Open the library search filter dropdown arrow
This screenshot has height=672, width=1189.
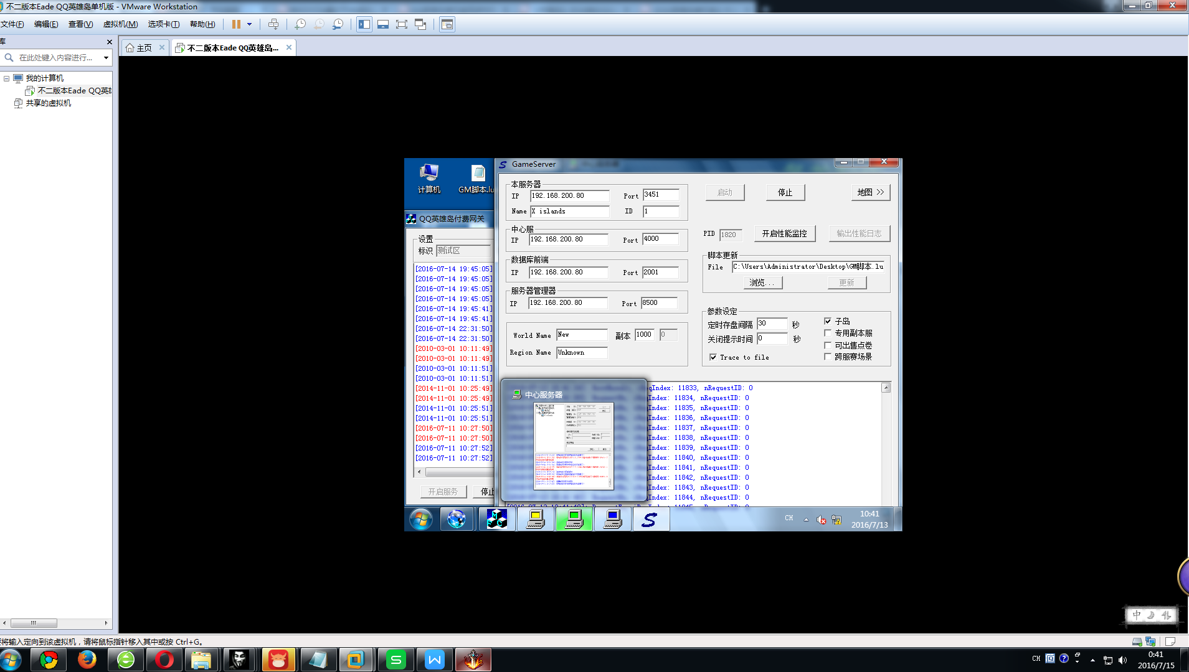[x=106, y=58]
